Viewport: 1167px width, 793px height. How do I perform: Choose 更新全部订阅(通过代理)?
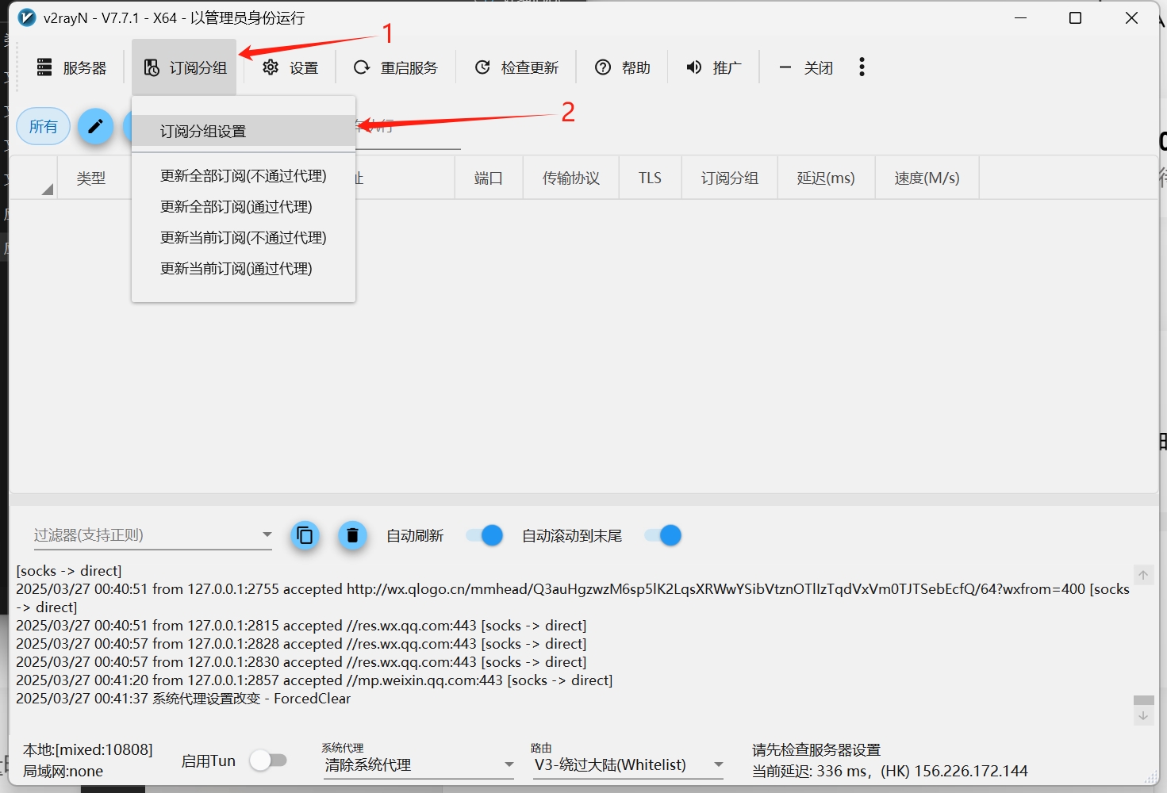click(244, 207)
